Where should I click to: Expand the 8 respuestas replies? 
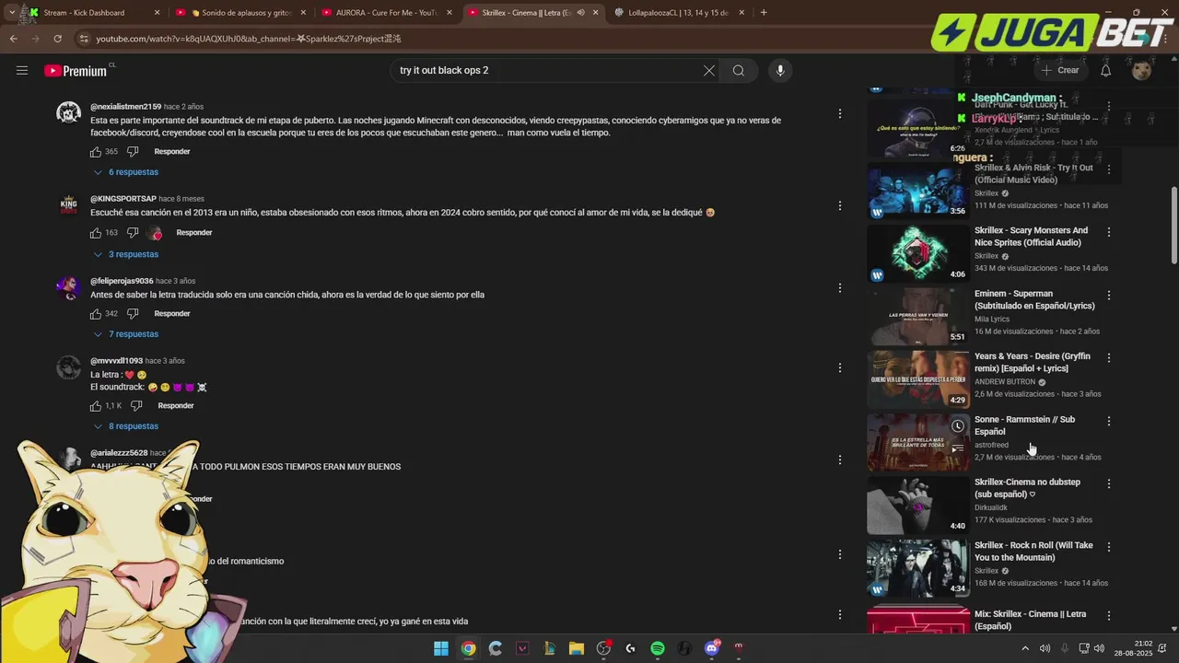point(126,426)
